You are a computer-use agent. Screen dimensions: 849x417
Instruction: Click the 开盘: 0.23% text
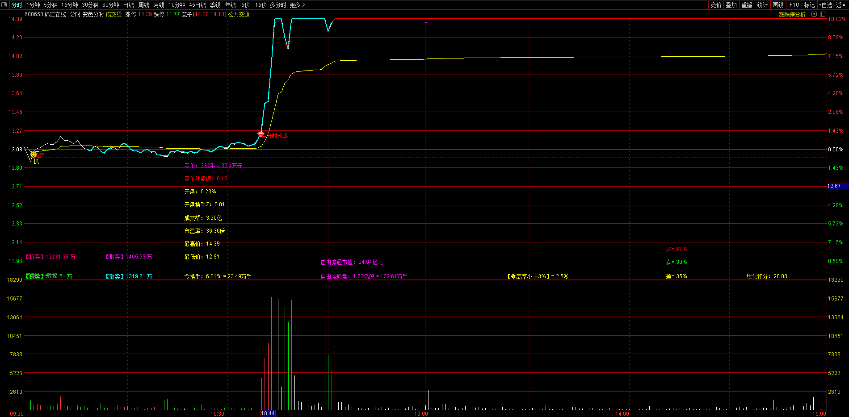pyautogui.click(x=200, y=192)
